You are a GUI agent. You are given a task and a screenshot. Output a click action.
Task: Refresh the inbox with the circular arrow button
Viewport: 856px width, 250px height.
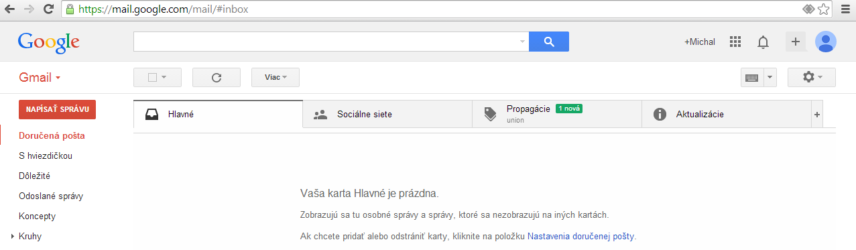coord(217,77)
